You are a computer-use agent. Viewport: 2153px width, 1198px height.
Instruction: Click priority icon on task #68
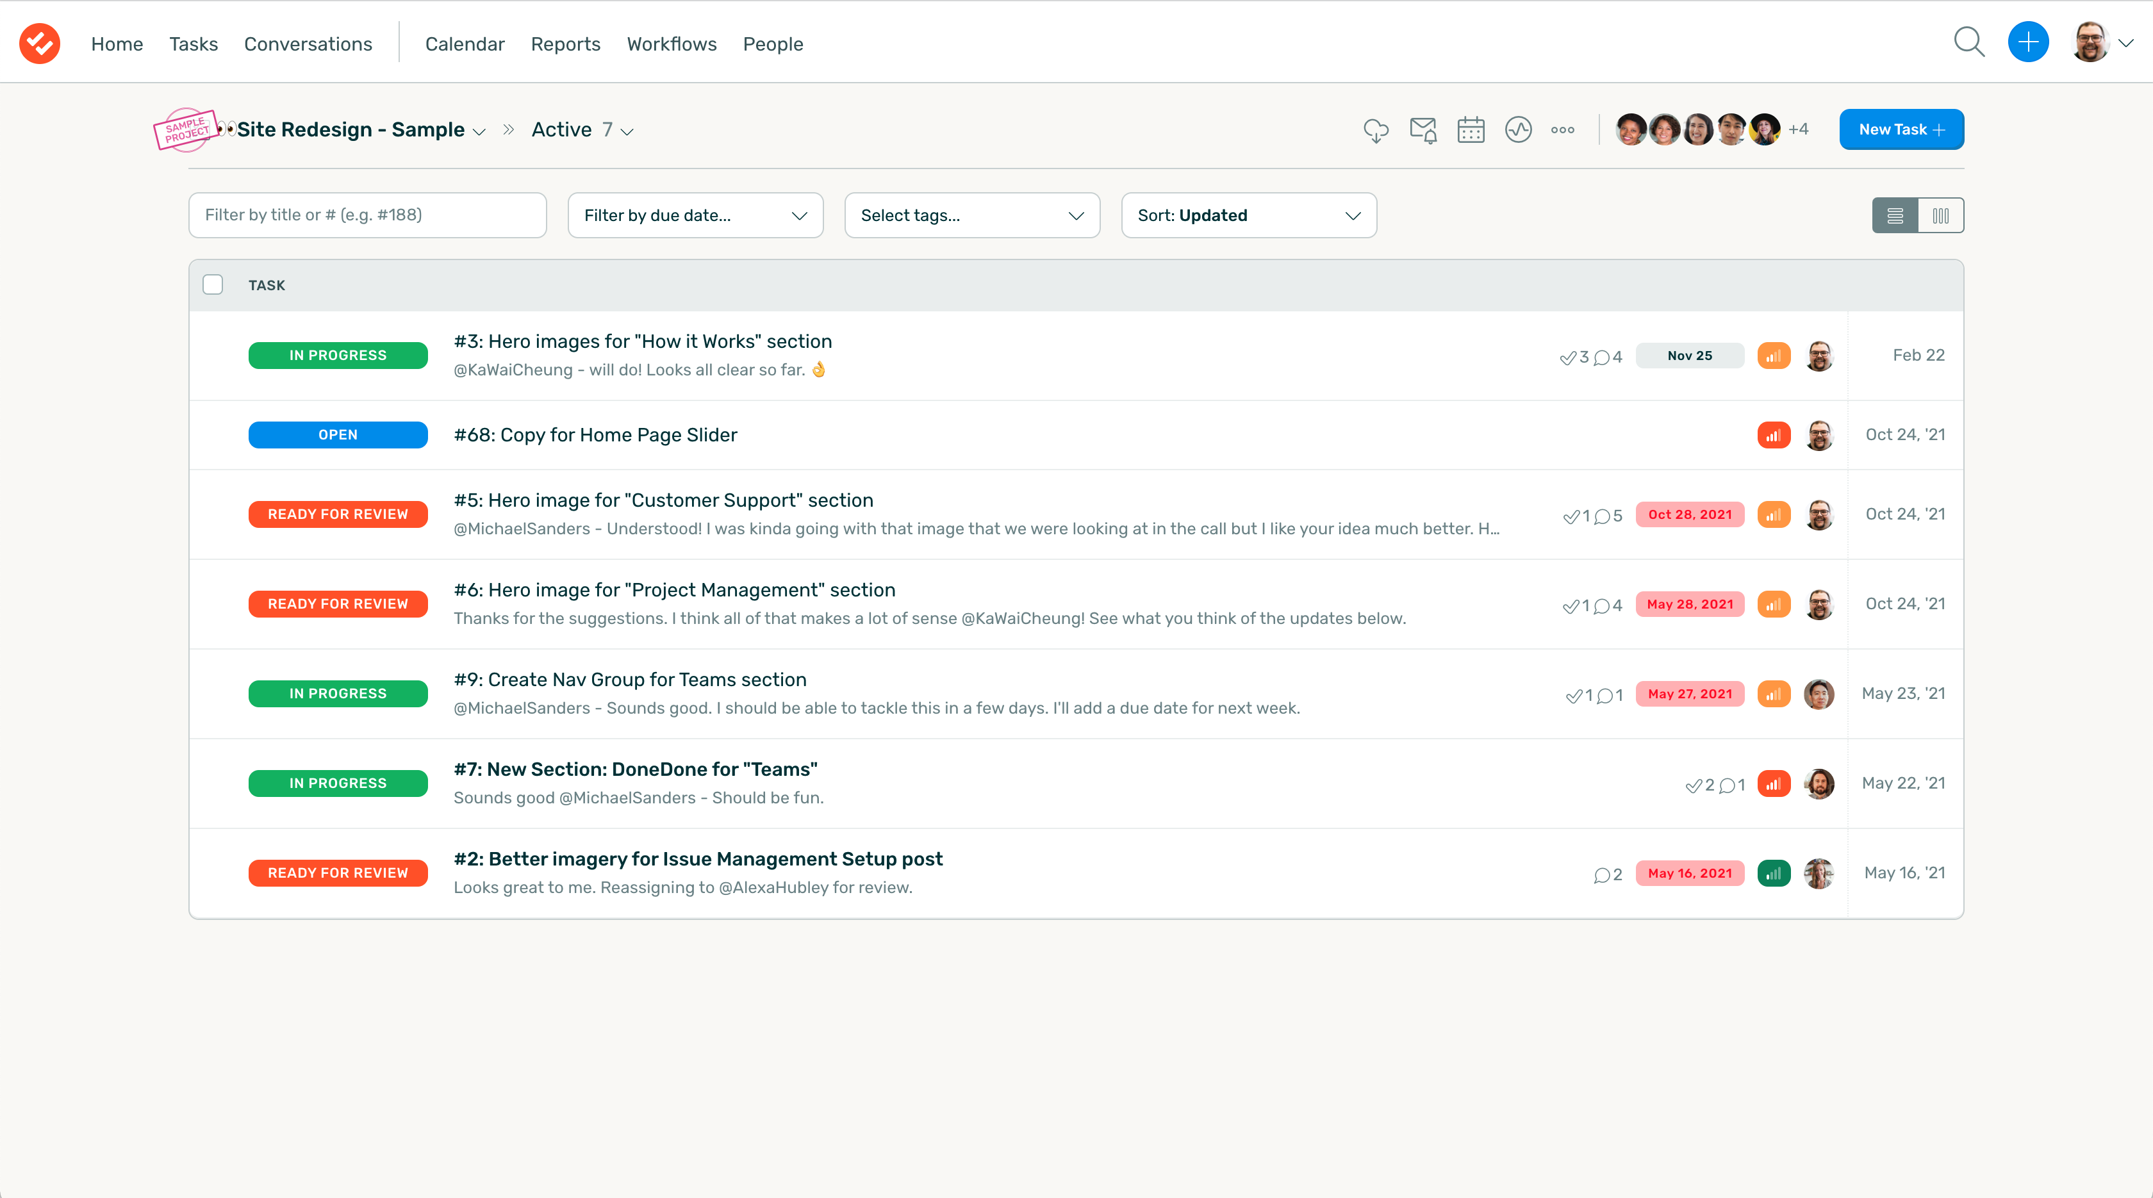(1774, 435)
